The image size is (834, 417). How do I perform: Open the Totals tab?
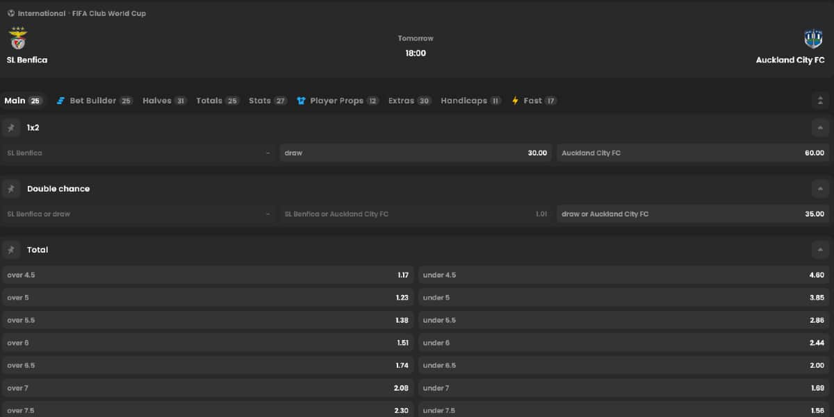tap(218, 101)
